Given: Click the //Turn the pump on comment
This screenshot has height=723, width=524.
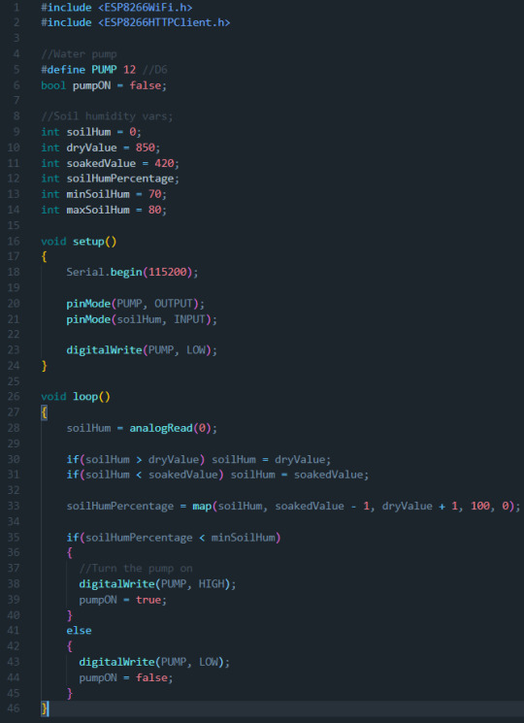Looking at the screenshot, I should point(136,568).
